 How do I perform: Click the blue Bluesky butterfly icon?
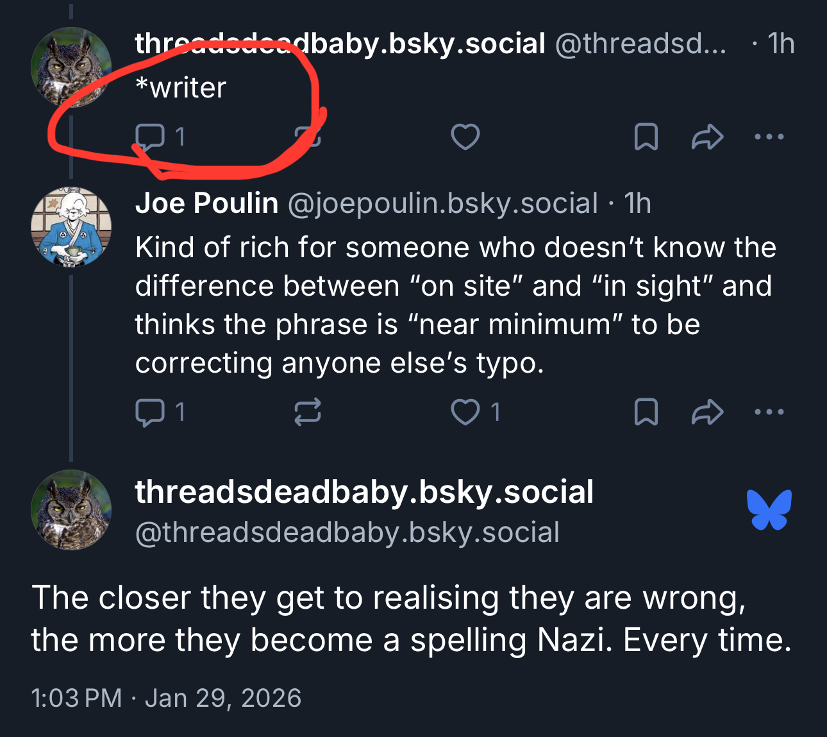tap(769, 510)
